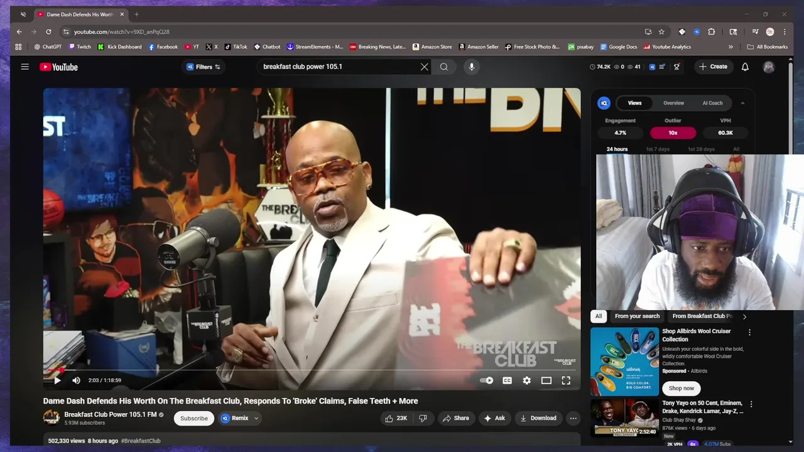Open the YouTube hamburger guide menu
The width and height of the screenshot is (804, 452).
point(24,67)
